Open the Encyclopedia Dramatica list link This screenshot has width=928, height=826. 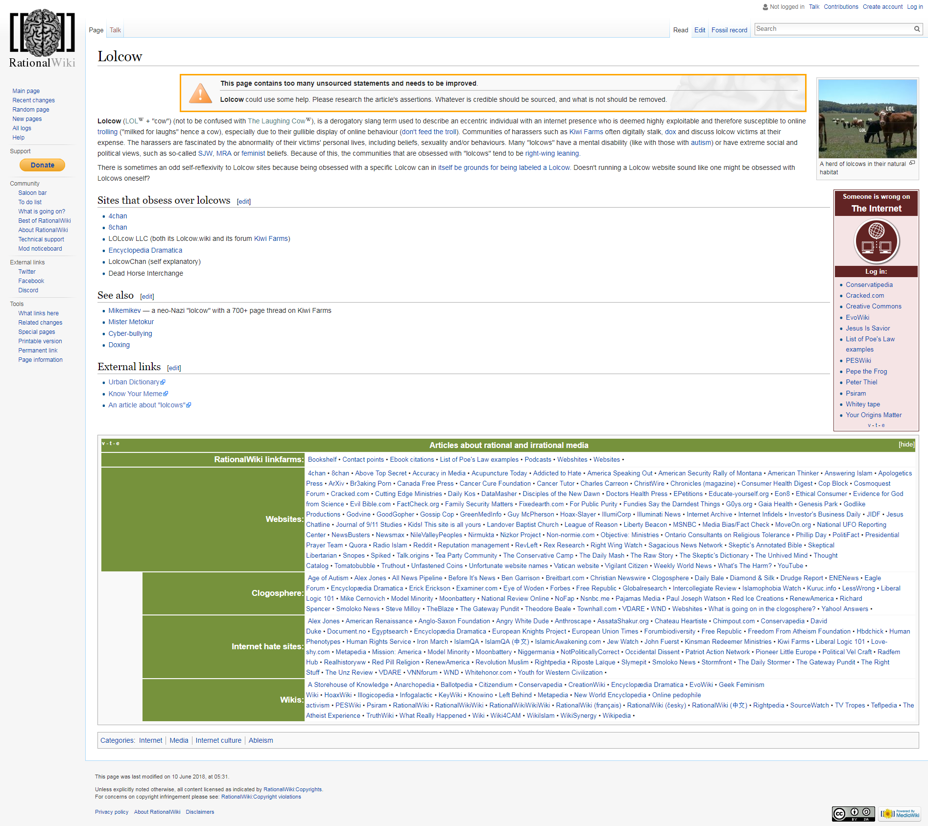coord(145,250)
